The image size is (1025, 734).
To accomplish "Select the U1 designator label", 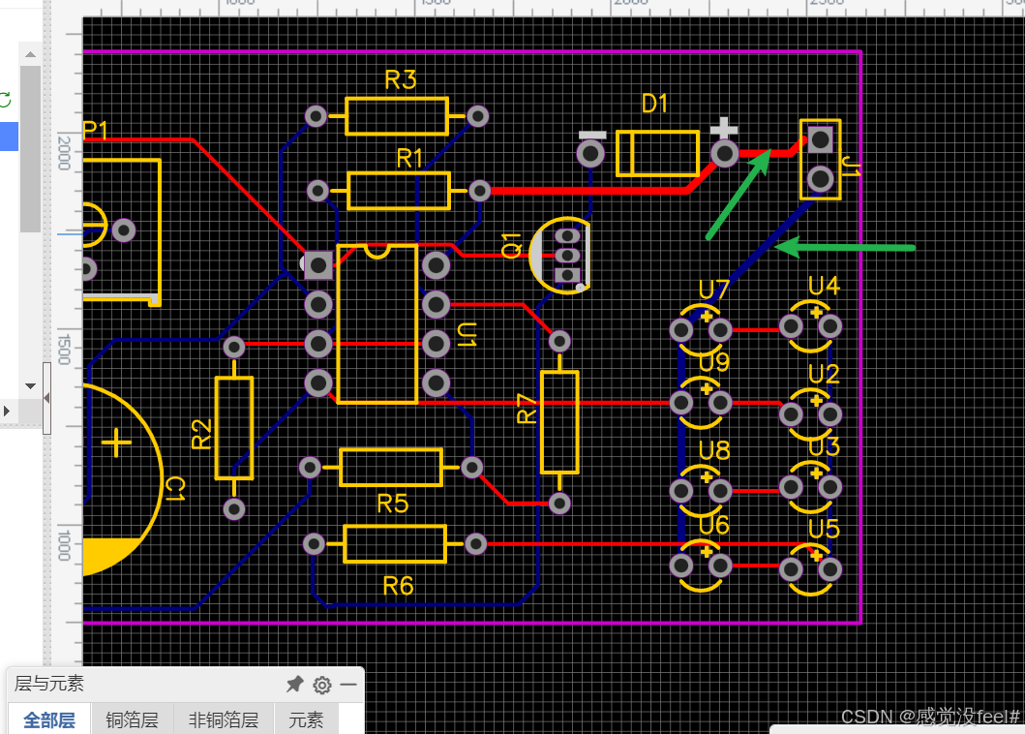I will tap(467, 334).
